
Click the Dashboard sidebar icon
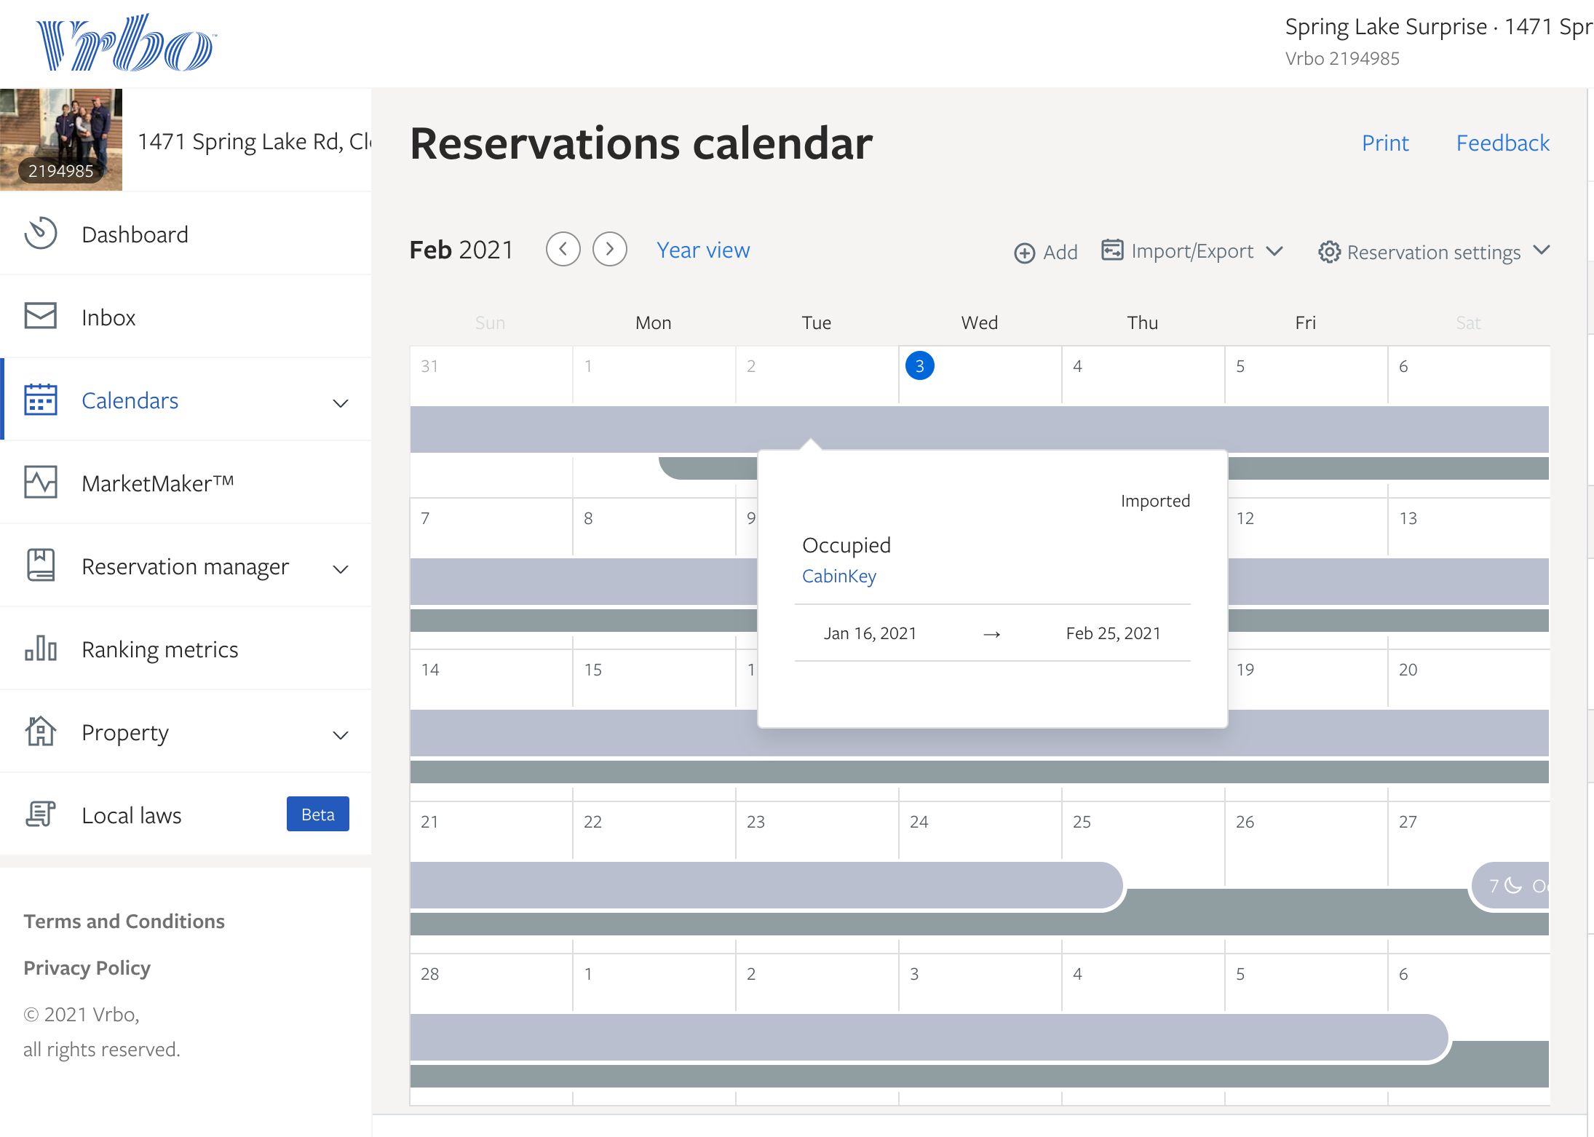[x=41, y=234]
